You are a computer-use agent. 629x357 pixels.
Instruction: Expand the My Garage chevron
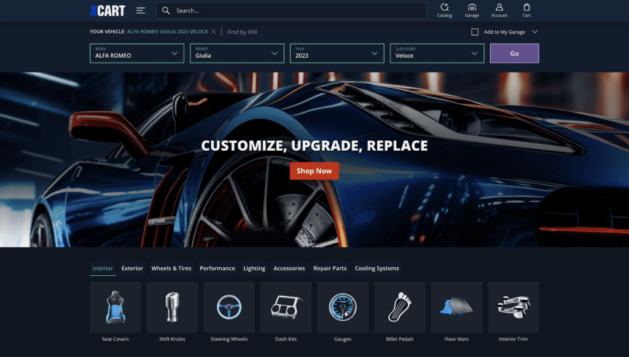pos(535,32)
